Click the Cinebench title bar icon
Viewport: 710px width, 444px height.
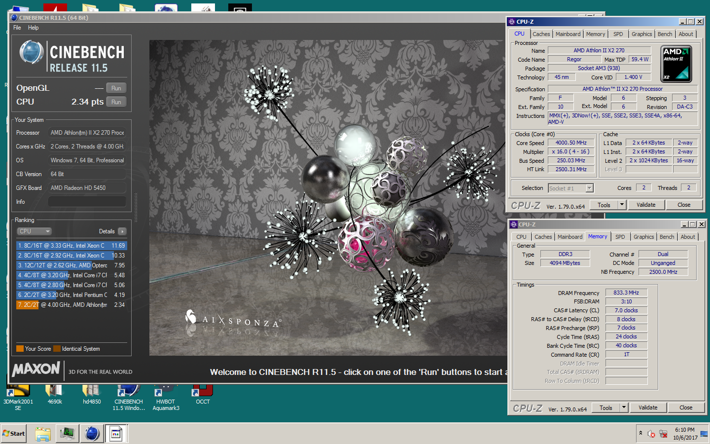click(14, 18)
